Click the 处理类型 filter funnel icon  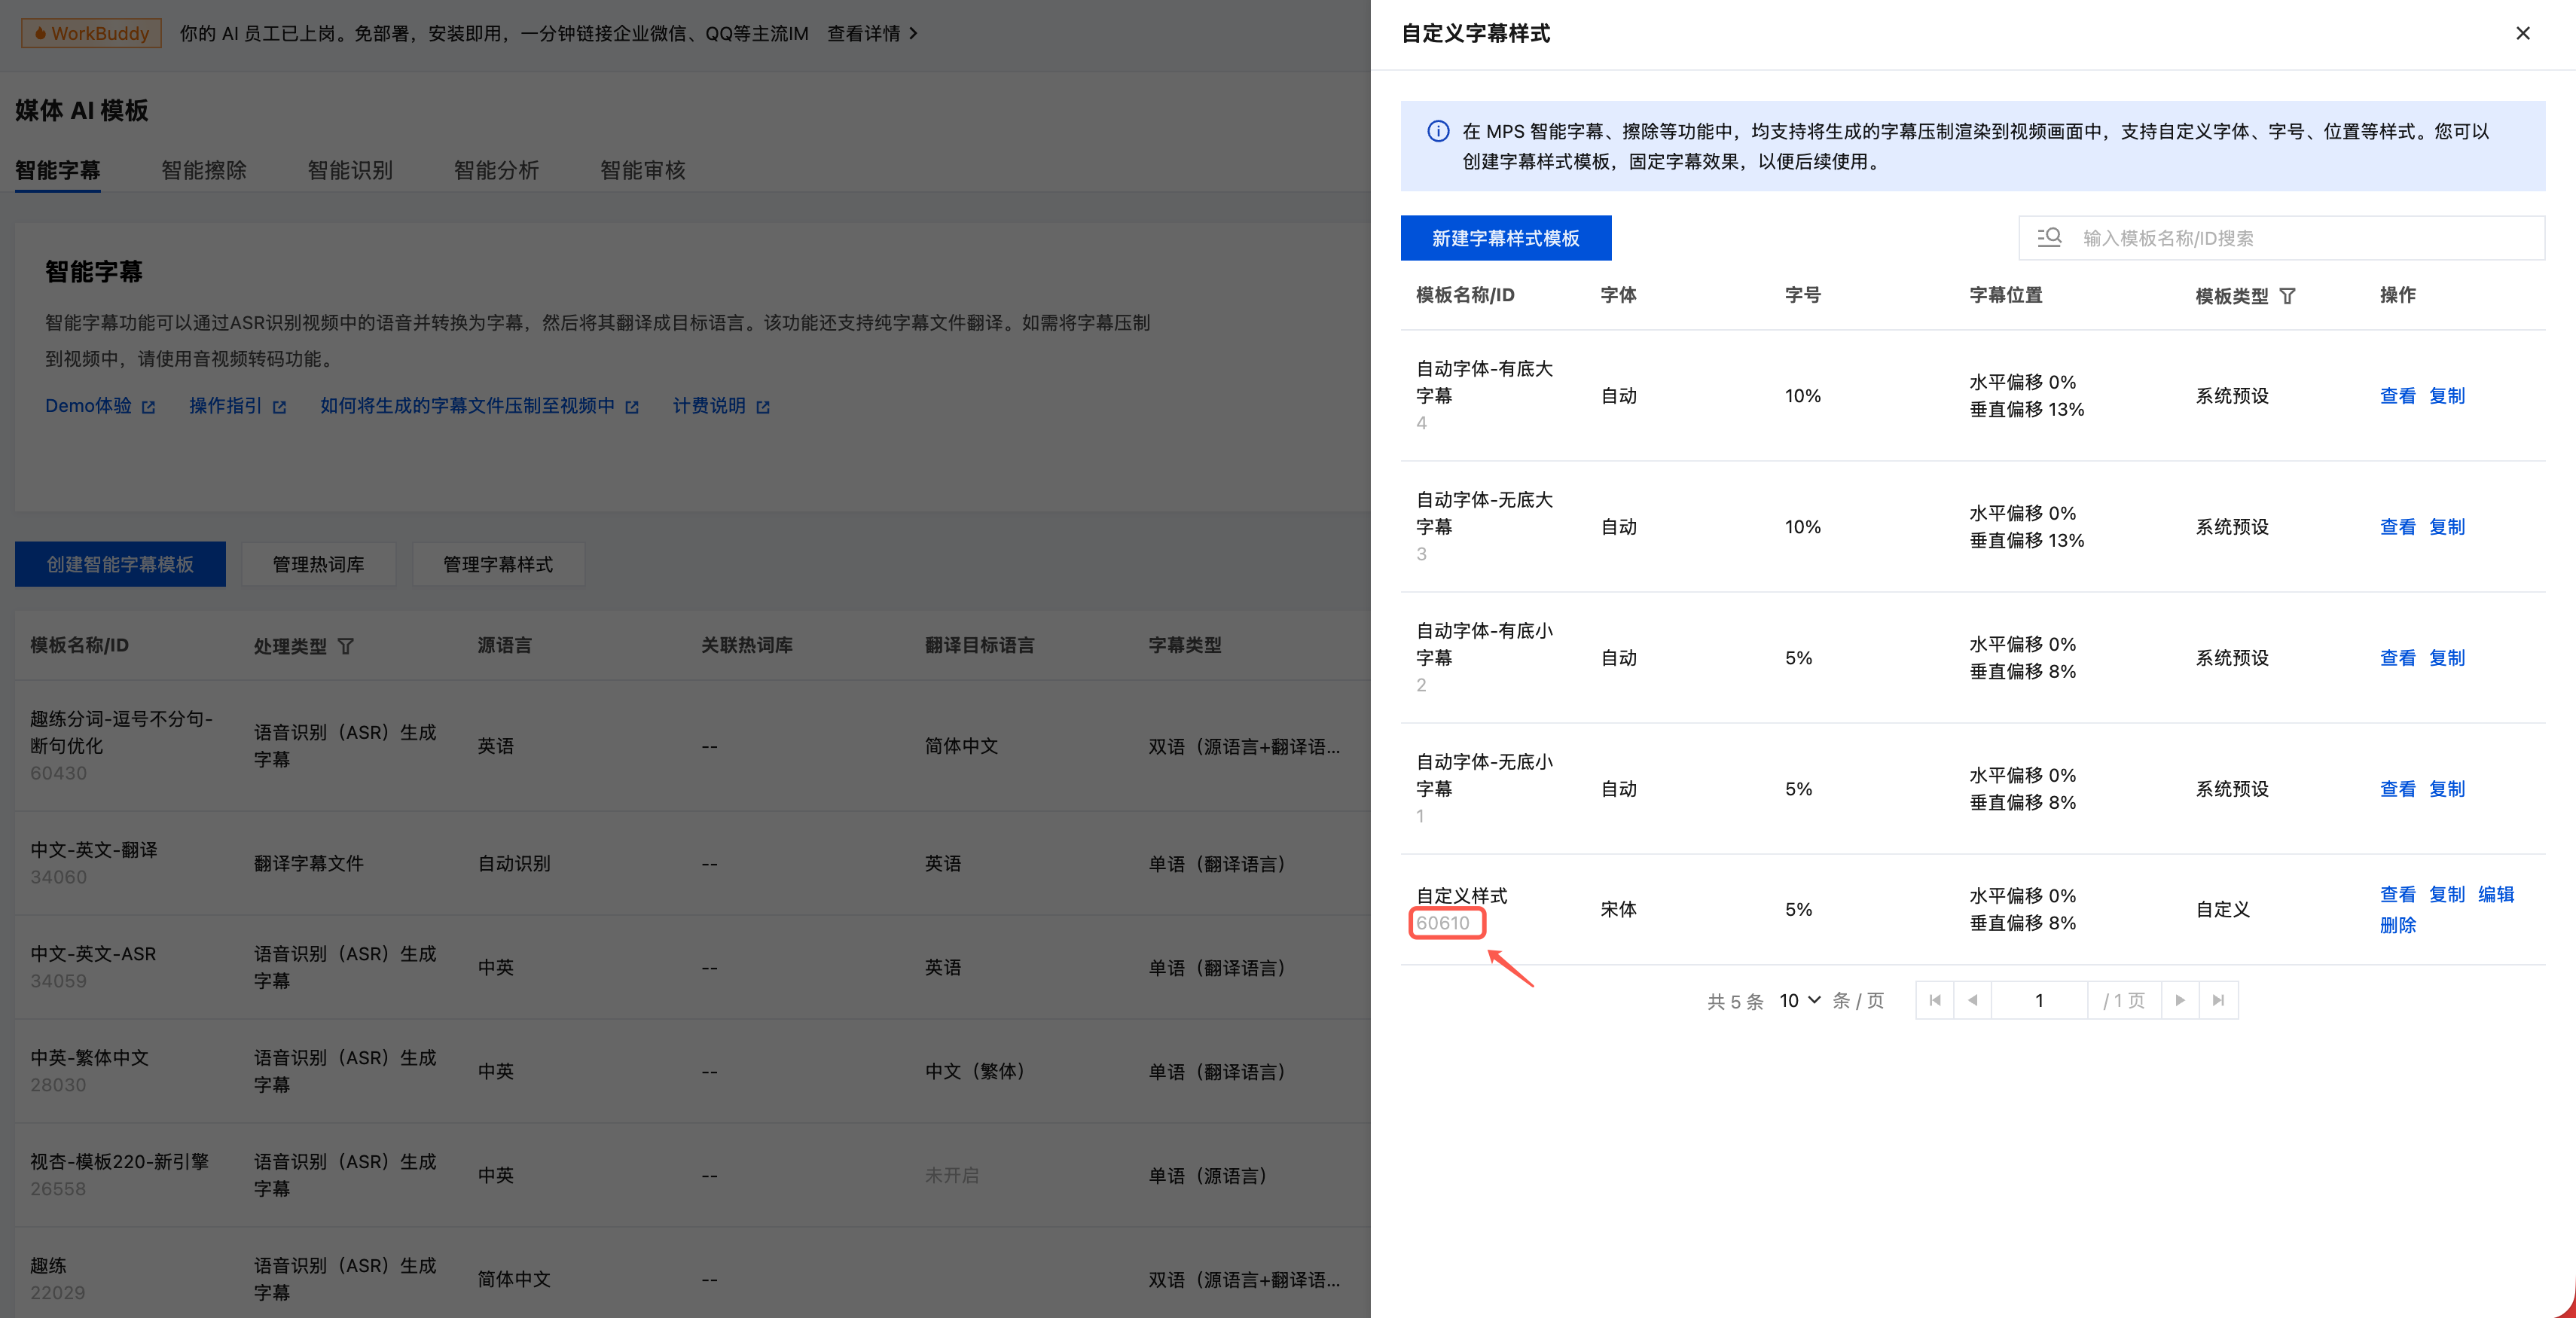pyautogui.click(x=346, y=646)
